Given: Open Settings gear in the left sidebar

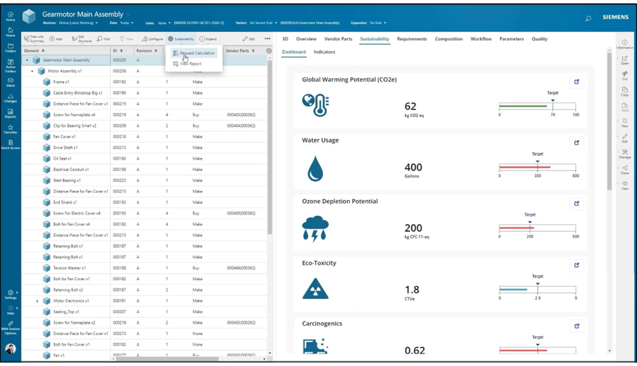Looking at the screenshot, I should tap(11, 294).
